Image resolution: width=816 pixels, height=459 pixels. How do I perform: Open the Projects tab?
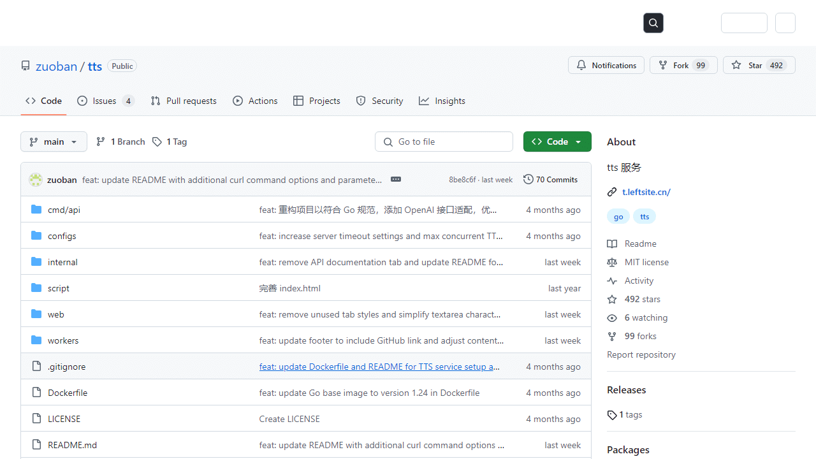pyautogui.click(x=317, y=101)
